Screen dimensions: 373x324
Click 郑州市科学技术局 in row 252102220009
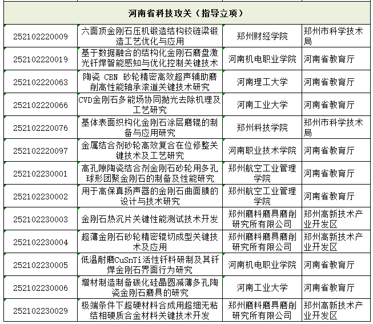pos(333,36)
